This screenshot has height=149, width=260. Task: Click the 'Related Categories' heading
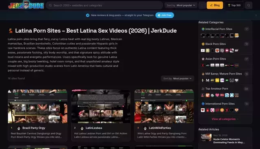pos(211,22)
